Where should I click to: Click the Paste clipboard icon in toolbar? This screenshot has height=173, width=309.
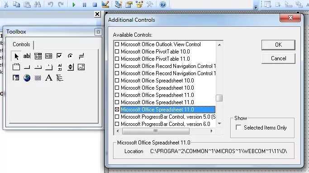[27, 4]
